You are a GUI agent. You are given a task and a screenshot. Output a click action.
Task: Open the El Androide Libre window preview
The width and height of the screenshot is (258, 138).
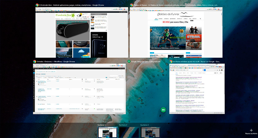pyautogui.click(x=81, y=32)
